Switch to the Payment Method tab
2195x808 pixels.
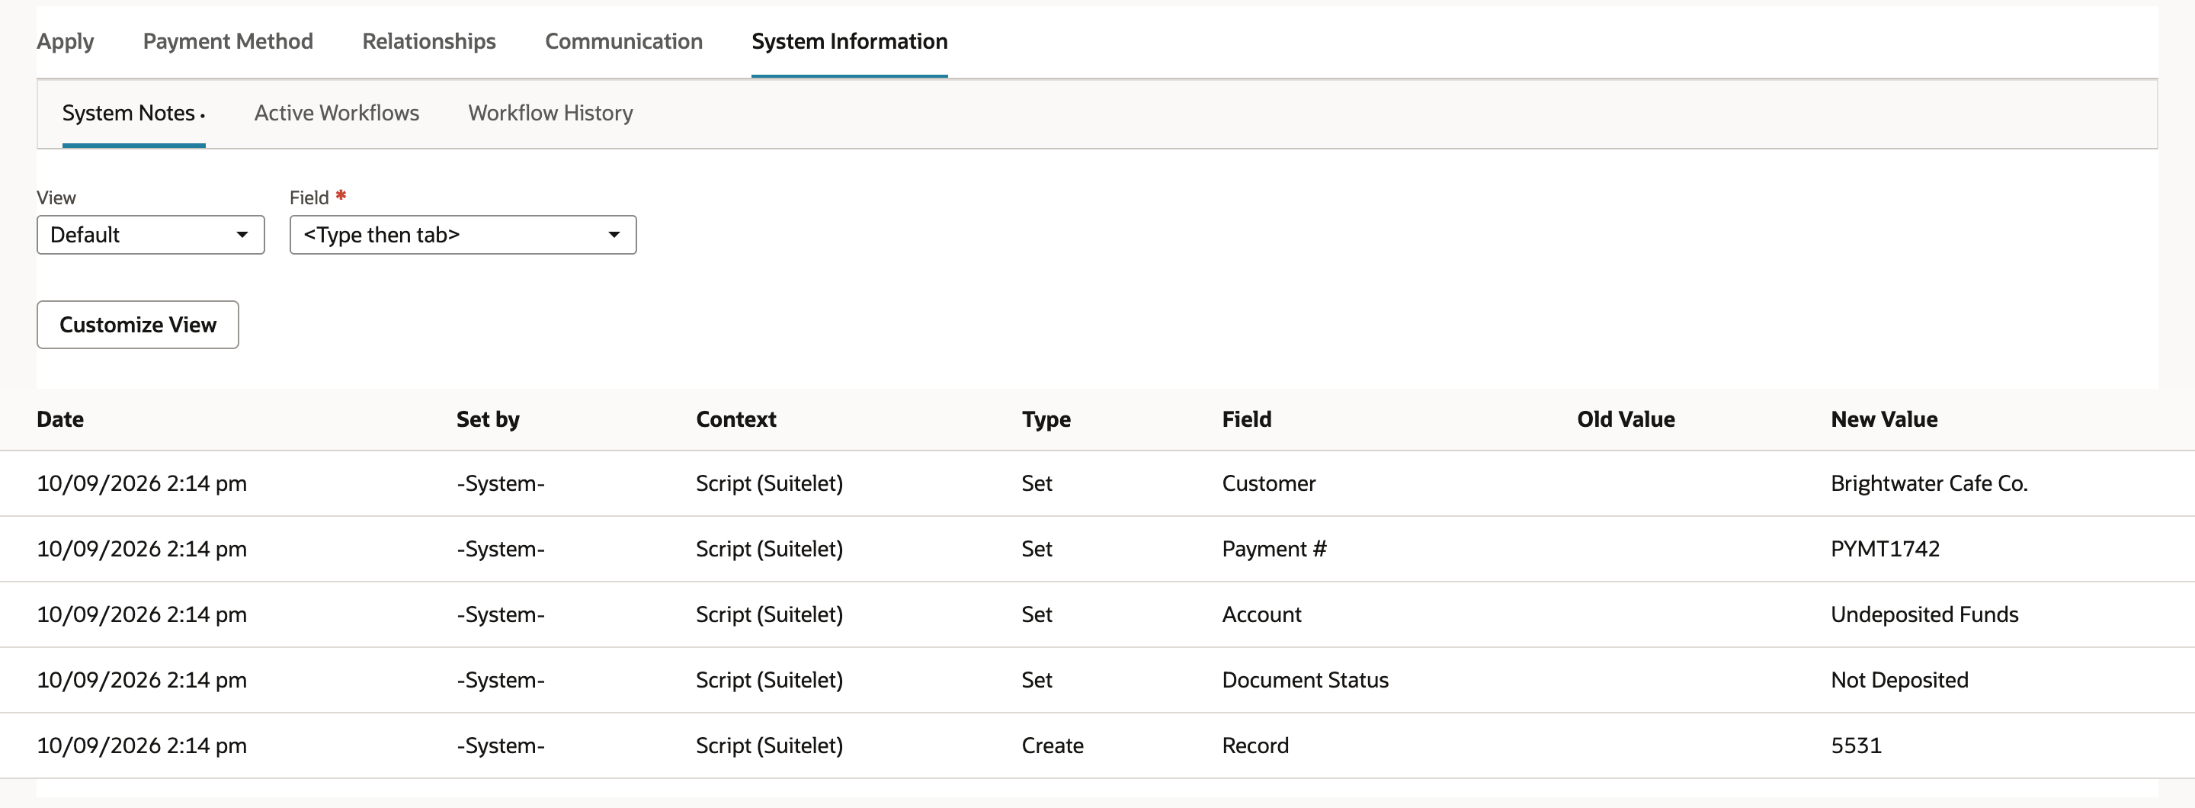point(228,41)
